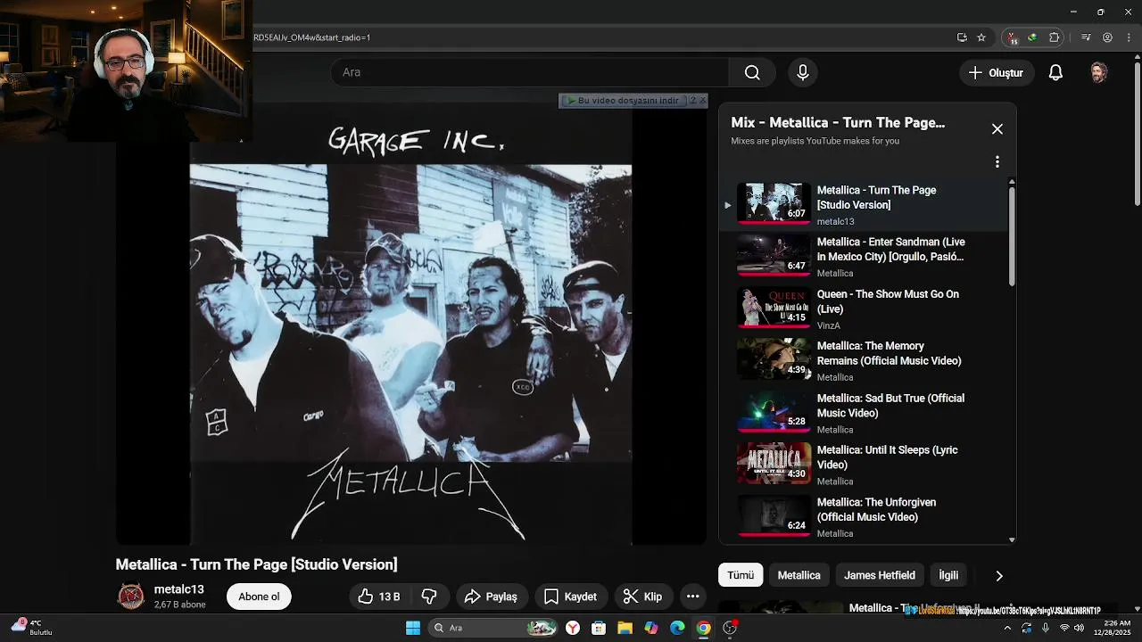Open weather widget showing 4°C Bulutlu
1142x642 pixels.
33,628
